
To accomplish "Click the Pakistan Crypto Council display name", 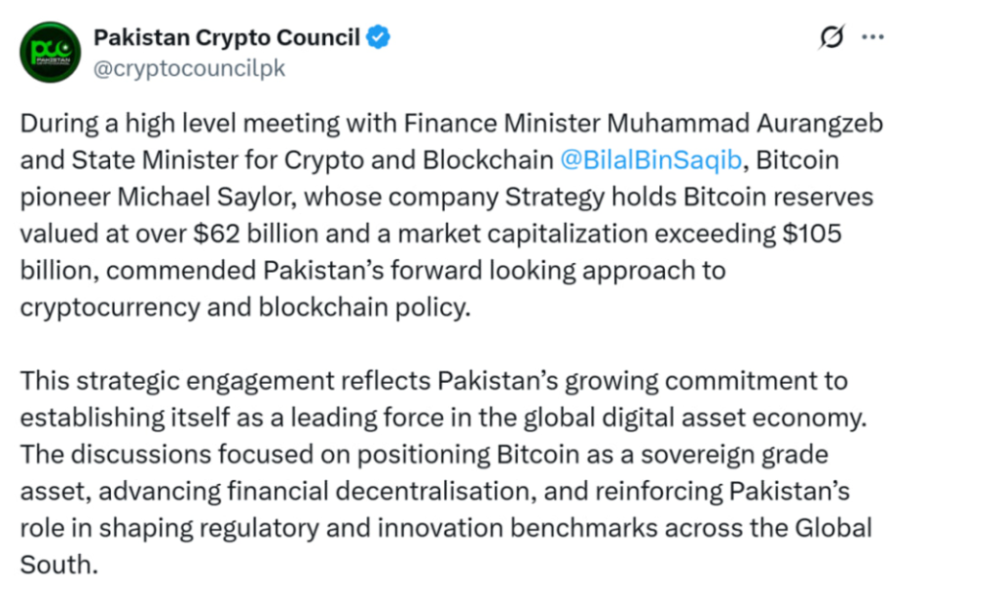I will click(227, 39).
